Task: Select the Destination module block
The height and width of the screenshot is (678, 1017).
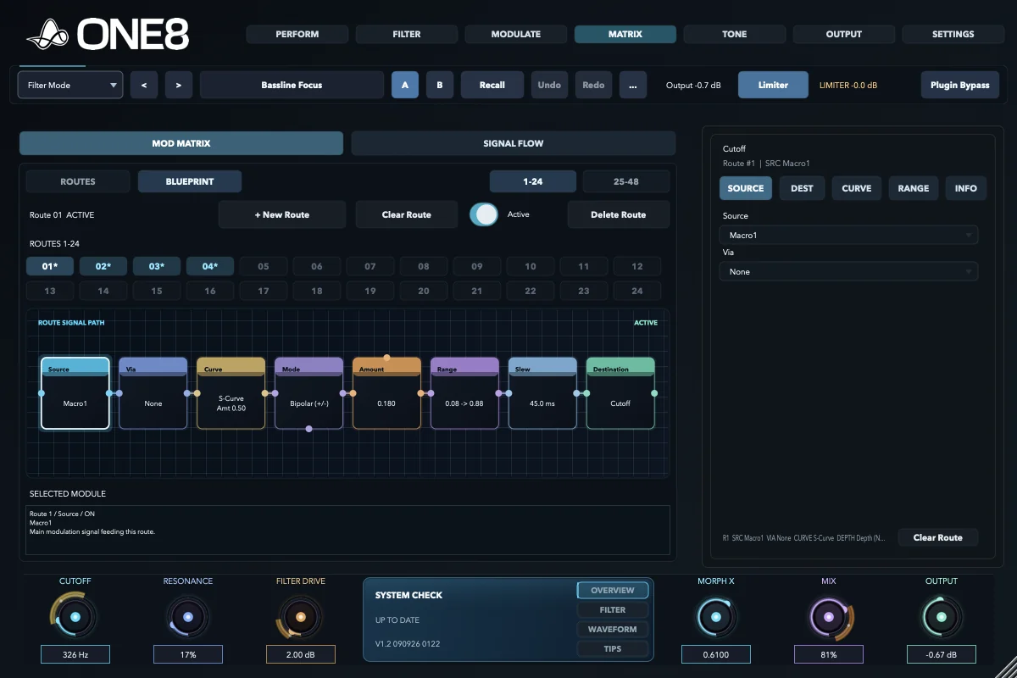Action: [621, 393]
